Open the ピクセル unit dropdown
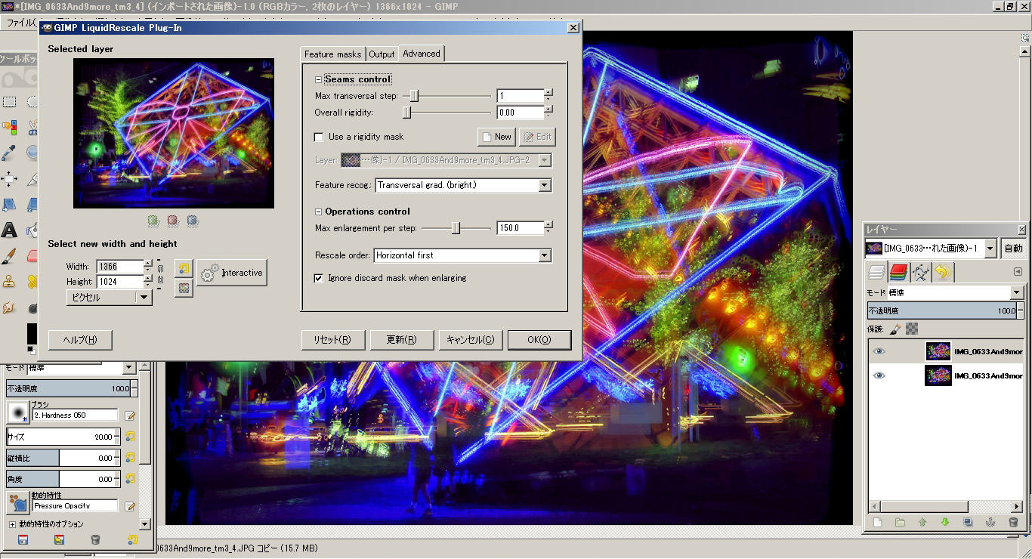The height and width of the screenshot is (559, 1032). tap(108, 298)
